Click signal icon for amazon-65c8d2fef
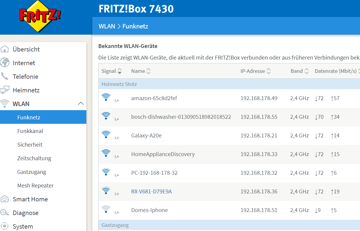Viewport: 360px width, 231px height. [x=106, y=98]
